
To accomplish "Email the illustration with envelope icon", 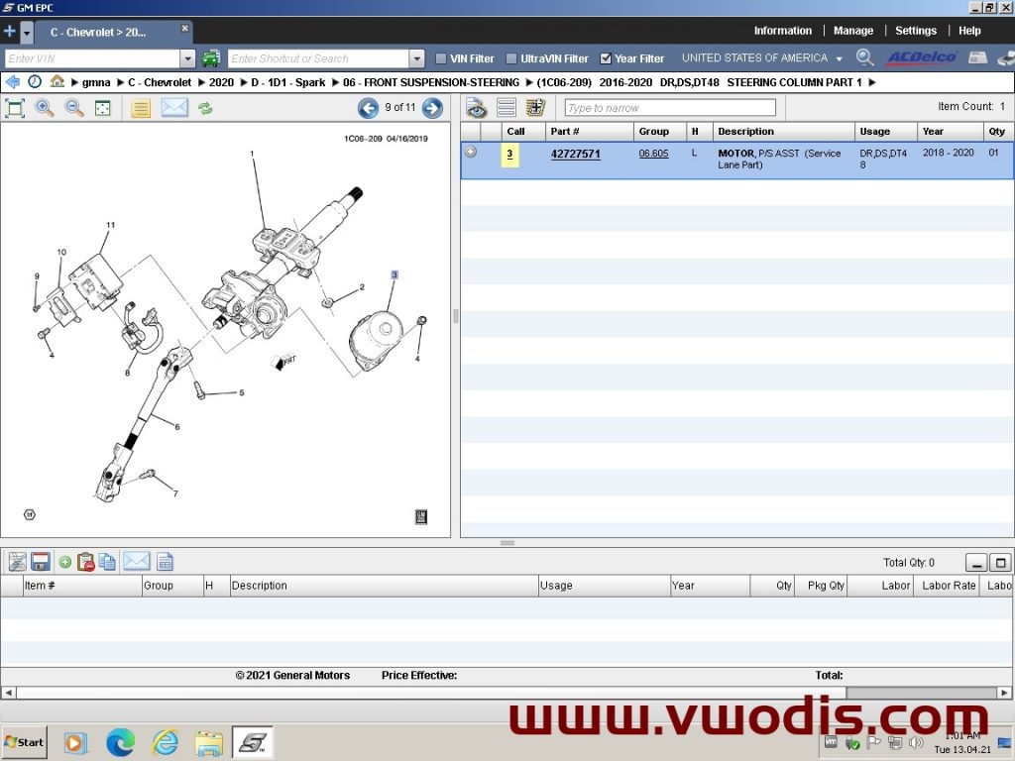I will pos(174,107).
